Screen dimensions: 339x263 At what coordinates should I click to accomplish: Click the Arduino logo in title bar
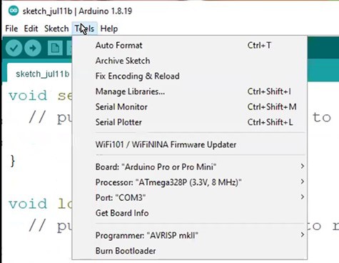[x=14, y=11]
